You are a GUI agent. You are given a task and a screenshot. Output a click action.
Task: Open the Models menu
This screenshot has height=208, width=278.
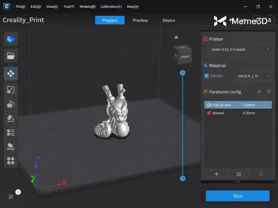tap(88, 7)
